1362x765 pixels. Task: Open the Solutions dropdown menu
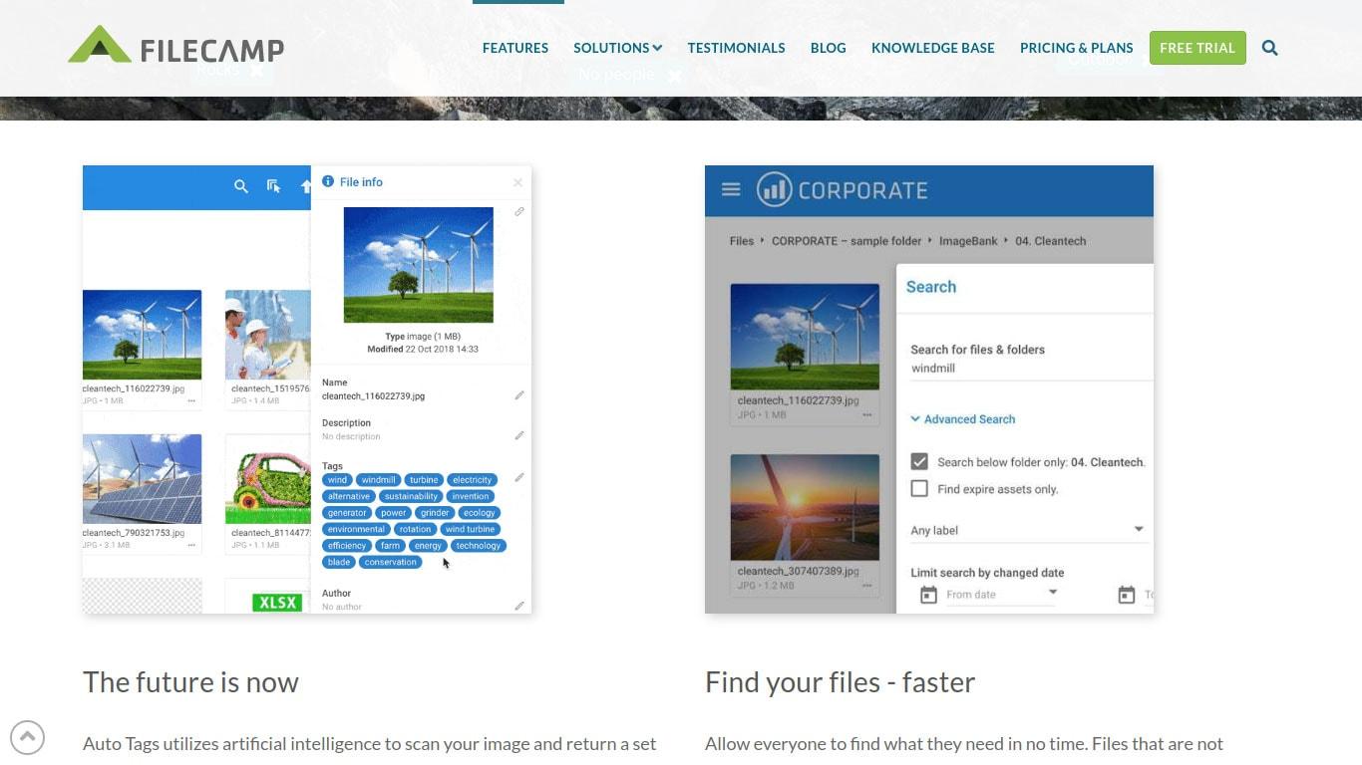(x=617, y=48)
